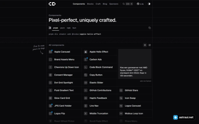This screenshot has height=124, width=199.
Task: Switch to compact grid view
Action: [145, 45]
